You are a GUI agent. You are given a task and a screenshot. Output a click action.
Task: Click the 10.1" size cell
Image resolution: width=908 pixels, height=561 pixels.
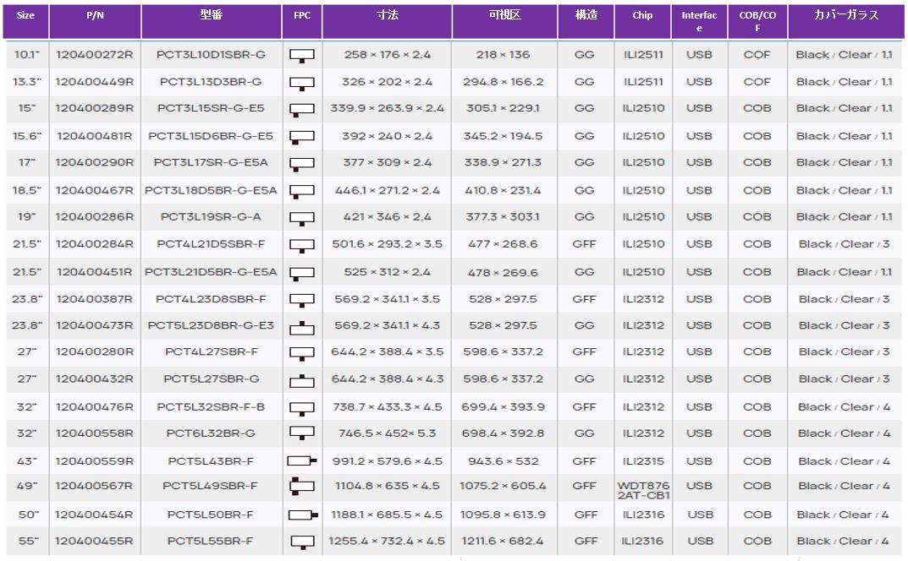[x=26, y=55]
